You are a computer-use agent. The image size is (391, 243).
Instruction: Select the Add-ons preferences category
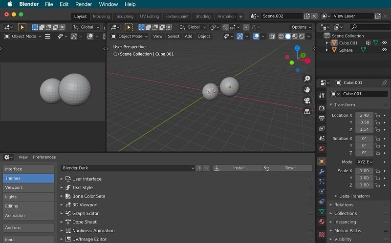(x=28, y=227)
